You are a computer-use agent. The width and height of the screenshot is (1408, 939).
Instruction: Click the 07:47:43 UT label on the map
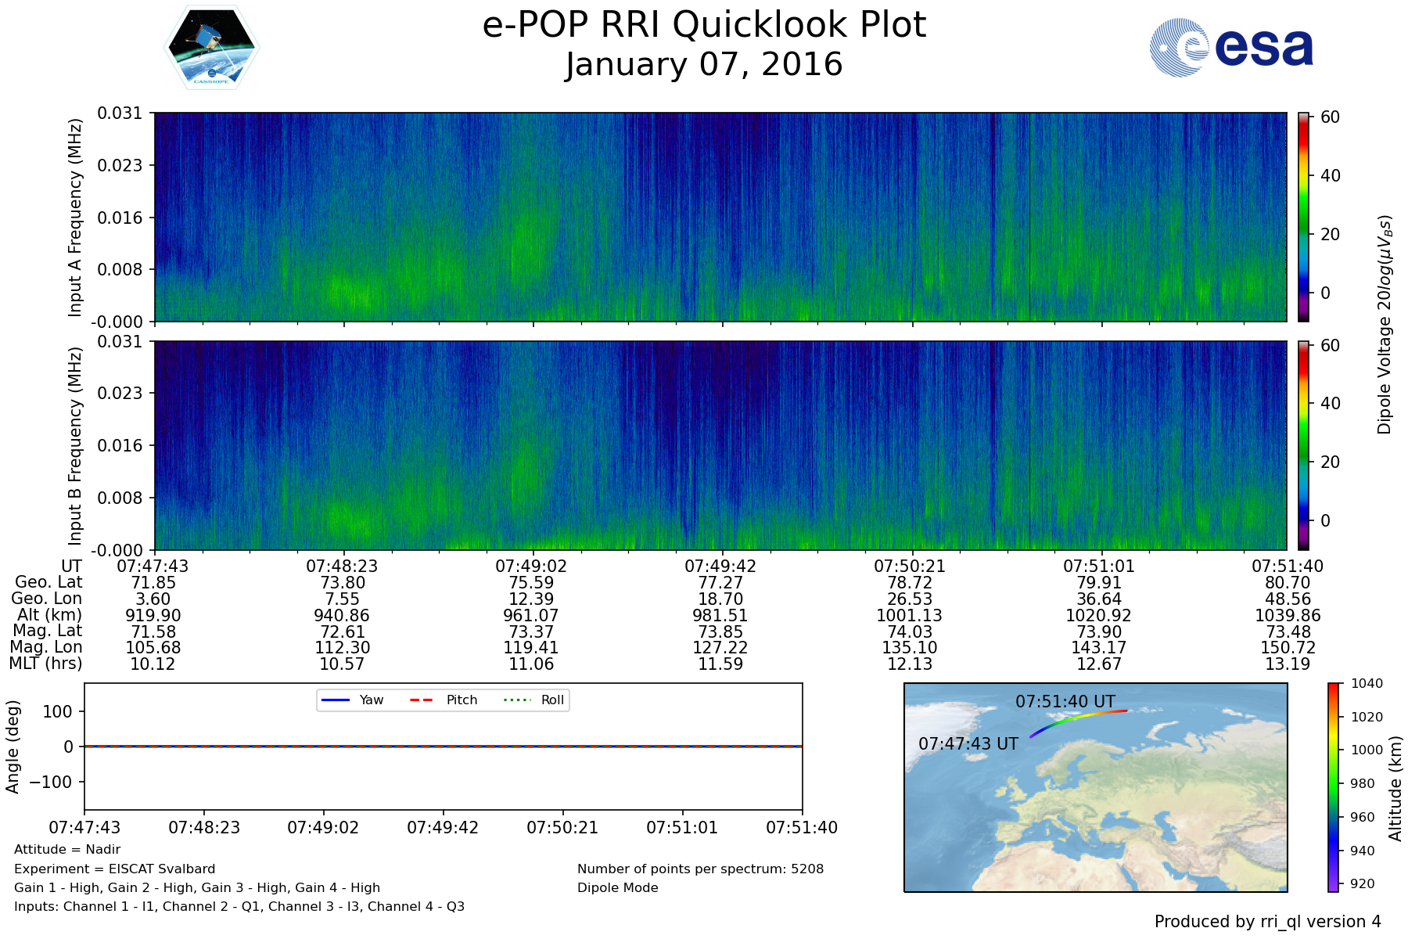pos(968,744)
